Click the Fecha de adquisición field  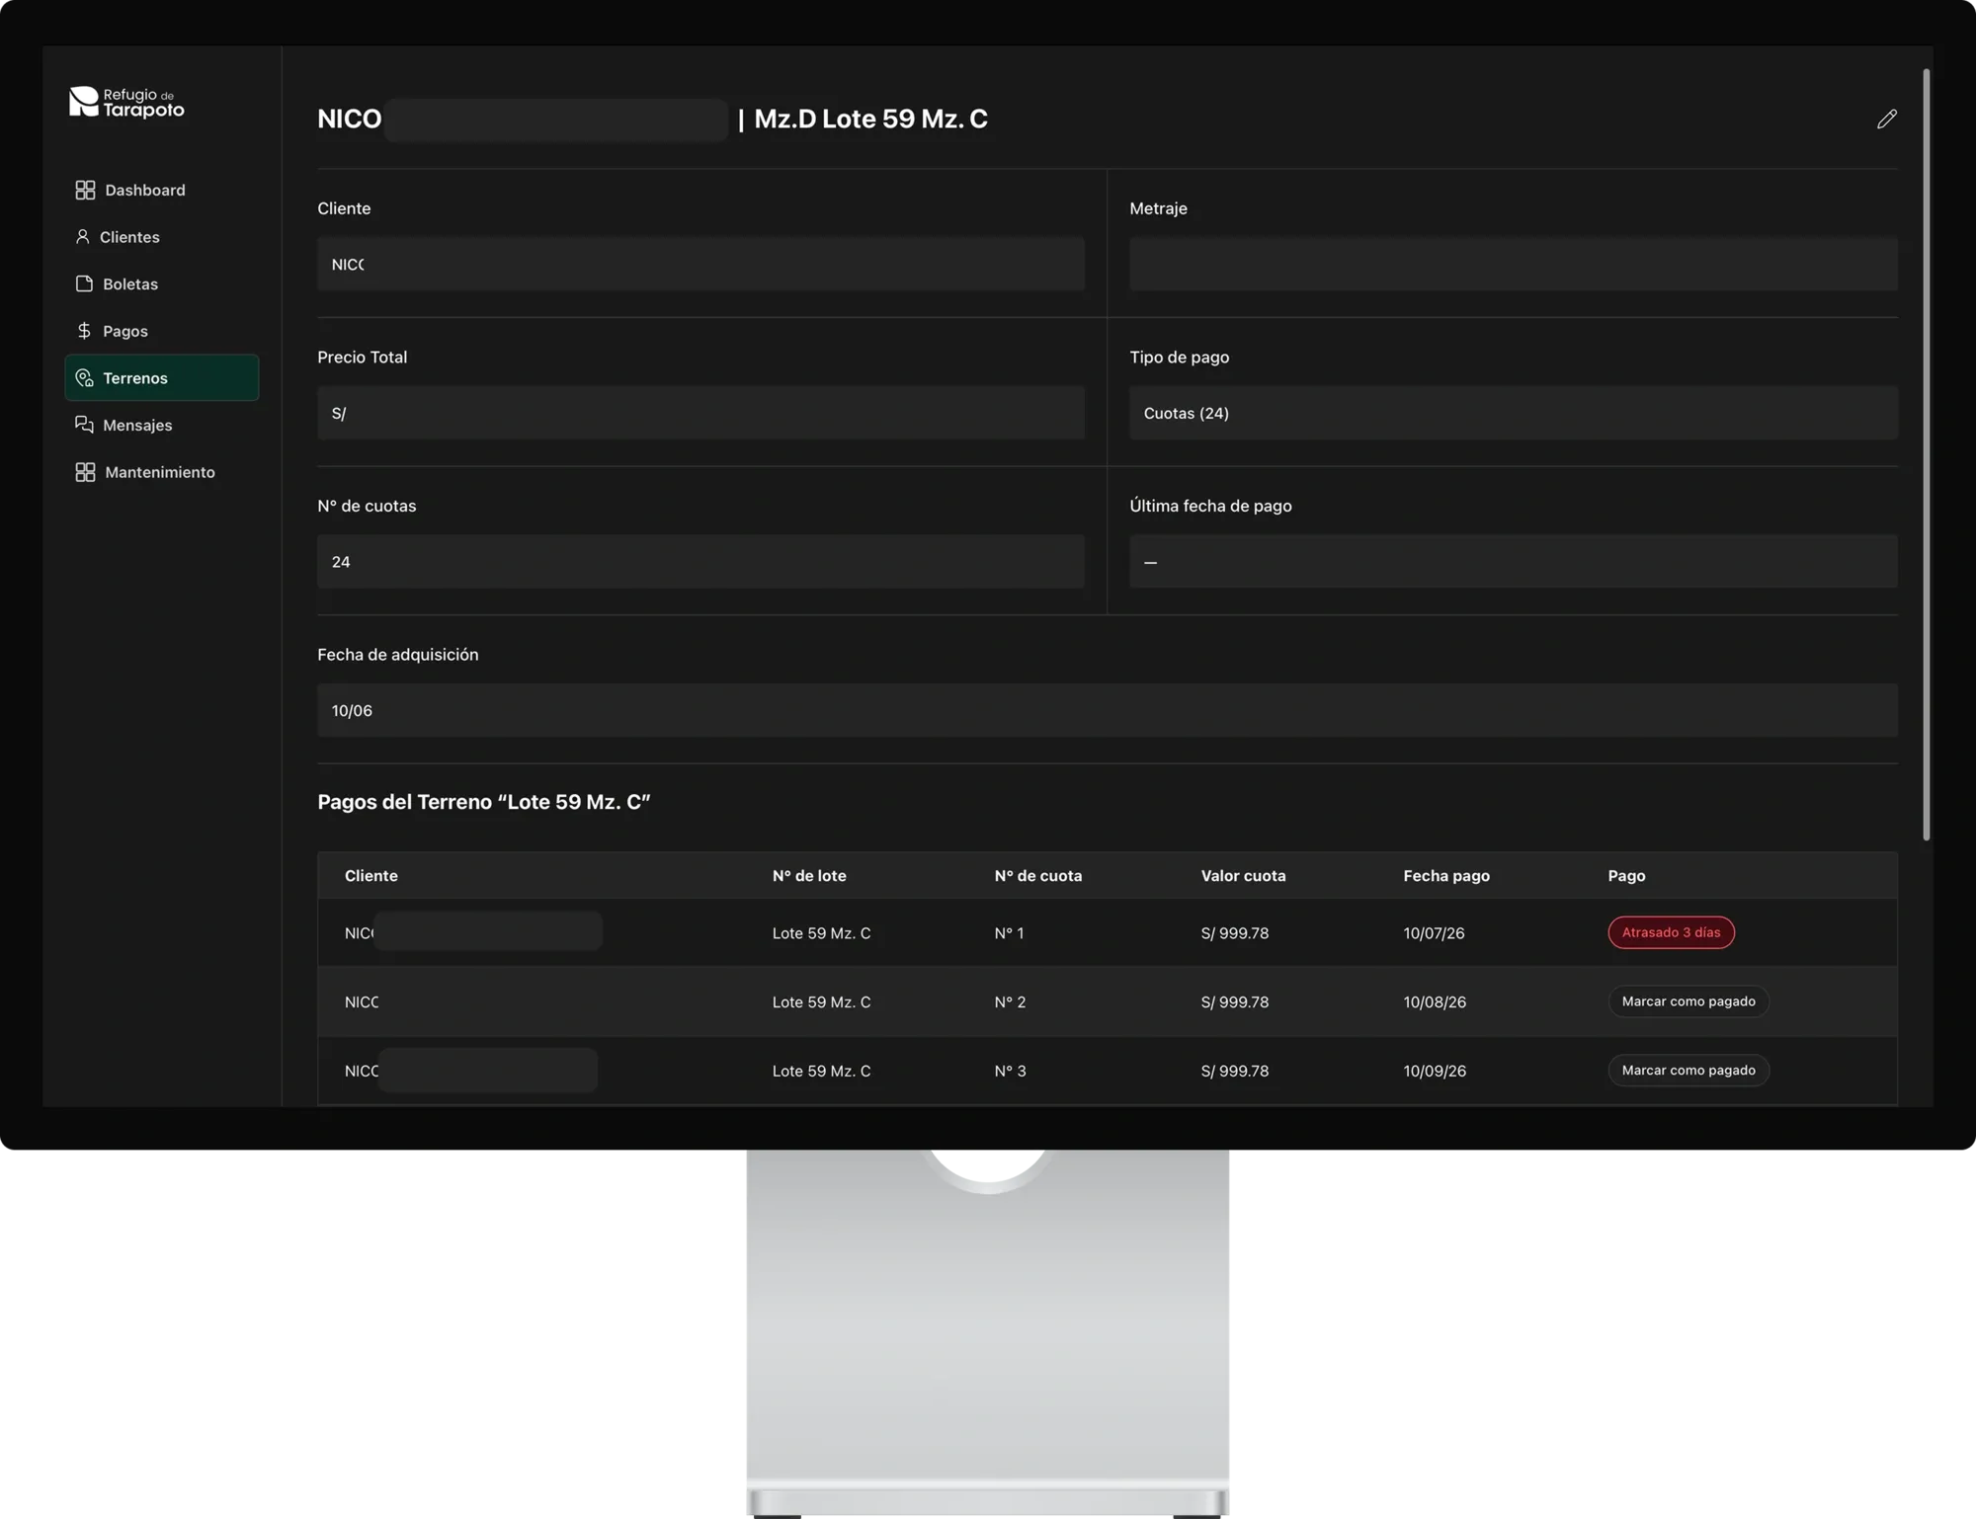click(x=1107, y=710)
